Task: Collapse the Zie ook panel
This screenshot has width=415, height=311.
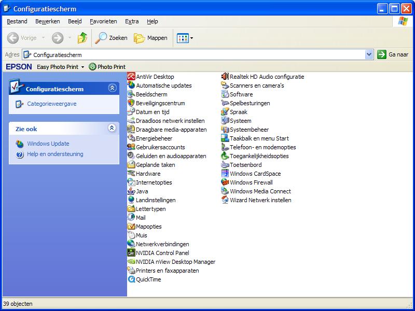Action: click(112, 128)
